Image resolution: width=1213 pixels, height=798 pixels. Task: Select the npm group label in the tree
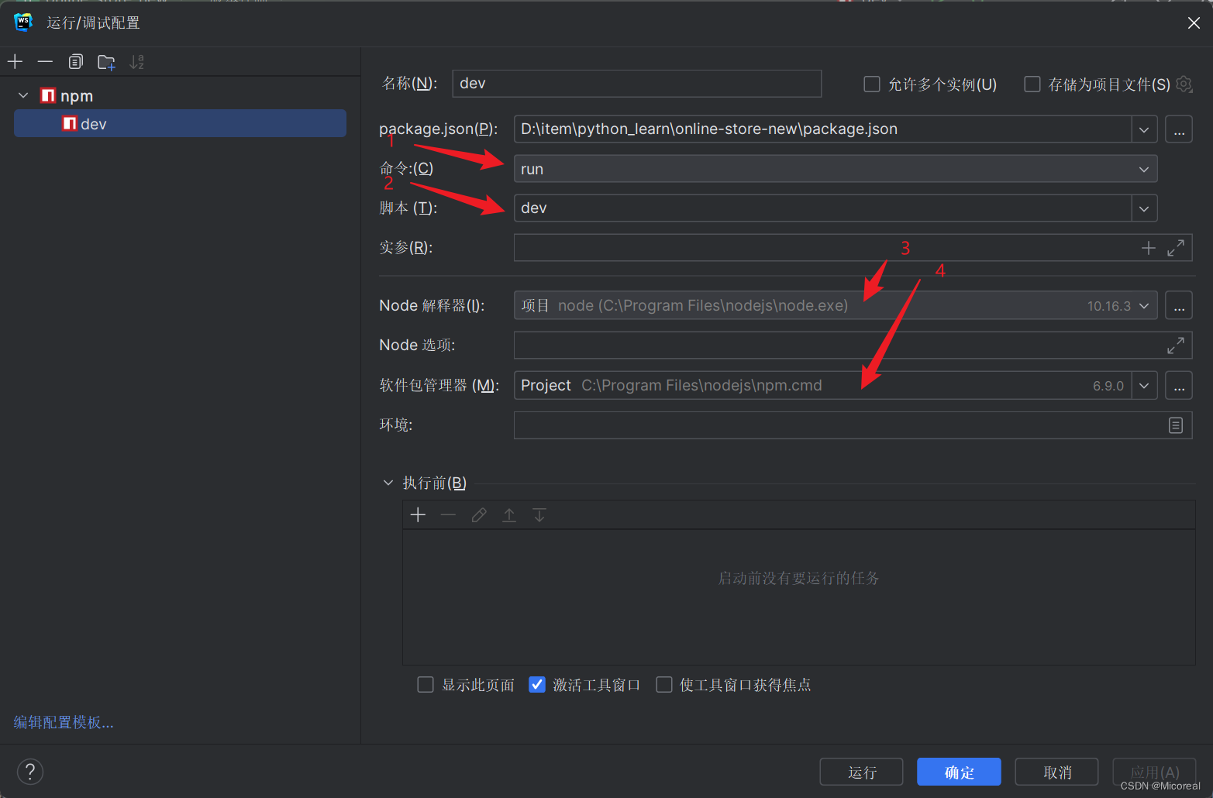77,96
